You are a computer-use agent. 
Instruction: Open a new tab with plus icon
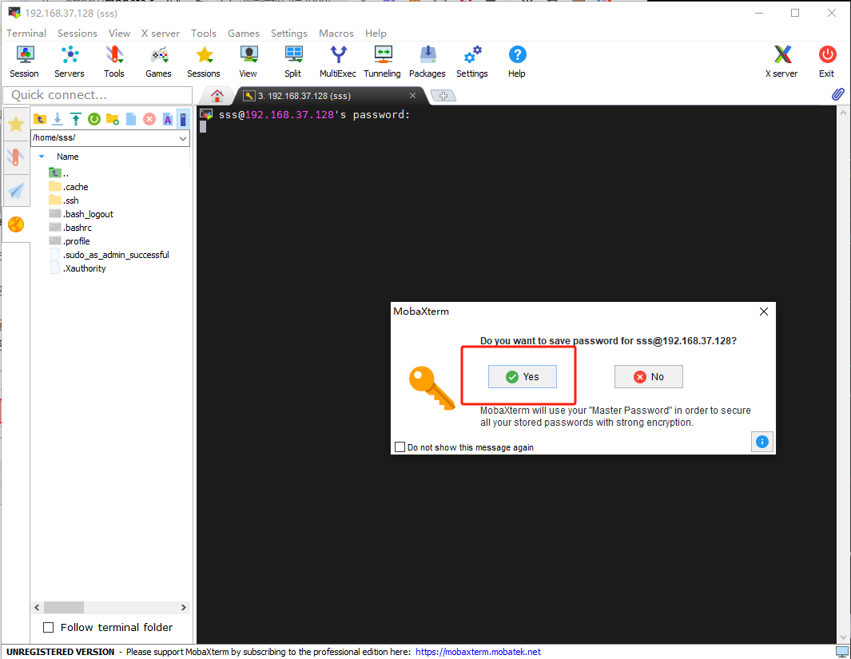(x=443, y=96)
